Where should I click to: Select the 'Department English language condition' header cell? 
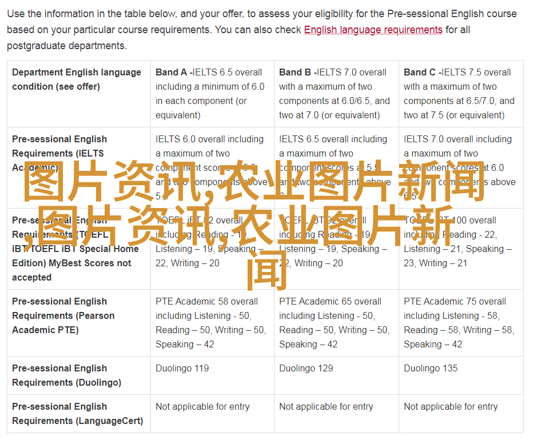[79, 94]
